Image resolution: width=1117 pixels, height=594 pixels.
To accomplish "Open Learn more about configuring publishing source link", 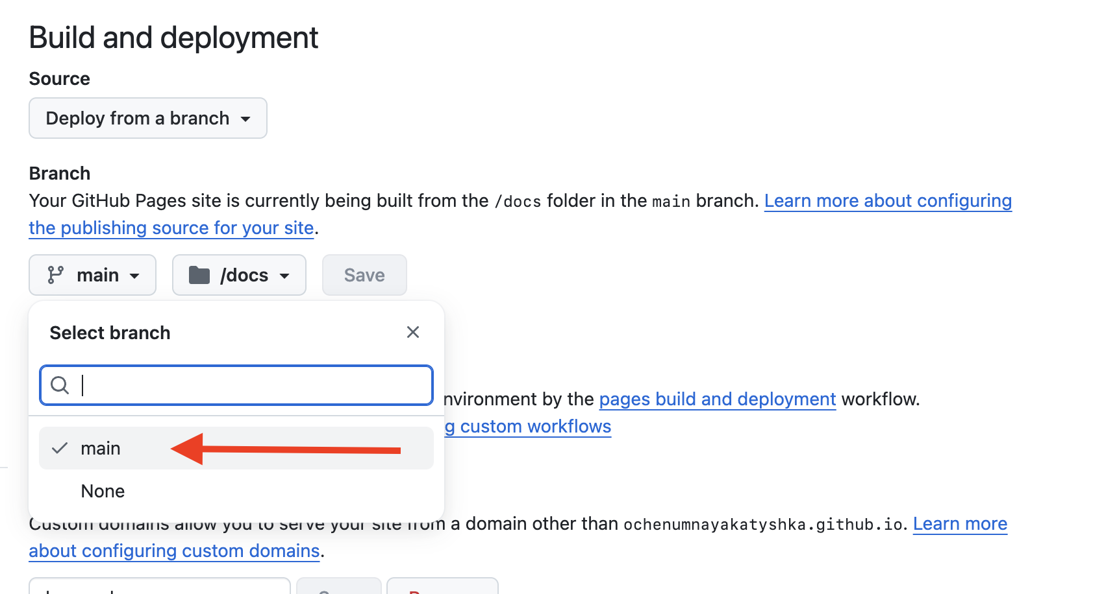I will (x=888, y=201).
